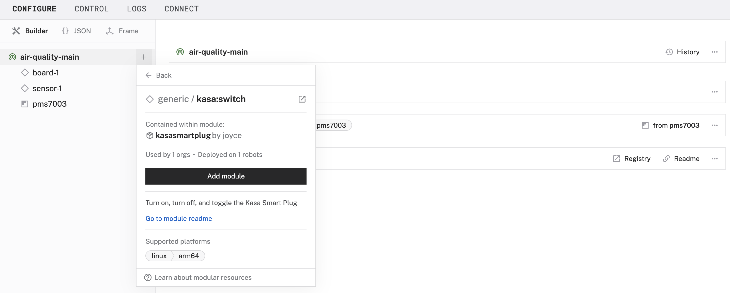730x293 pixels.
Task: Switch to the CONTROL tab
Action: (x=92, y=9)
